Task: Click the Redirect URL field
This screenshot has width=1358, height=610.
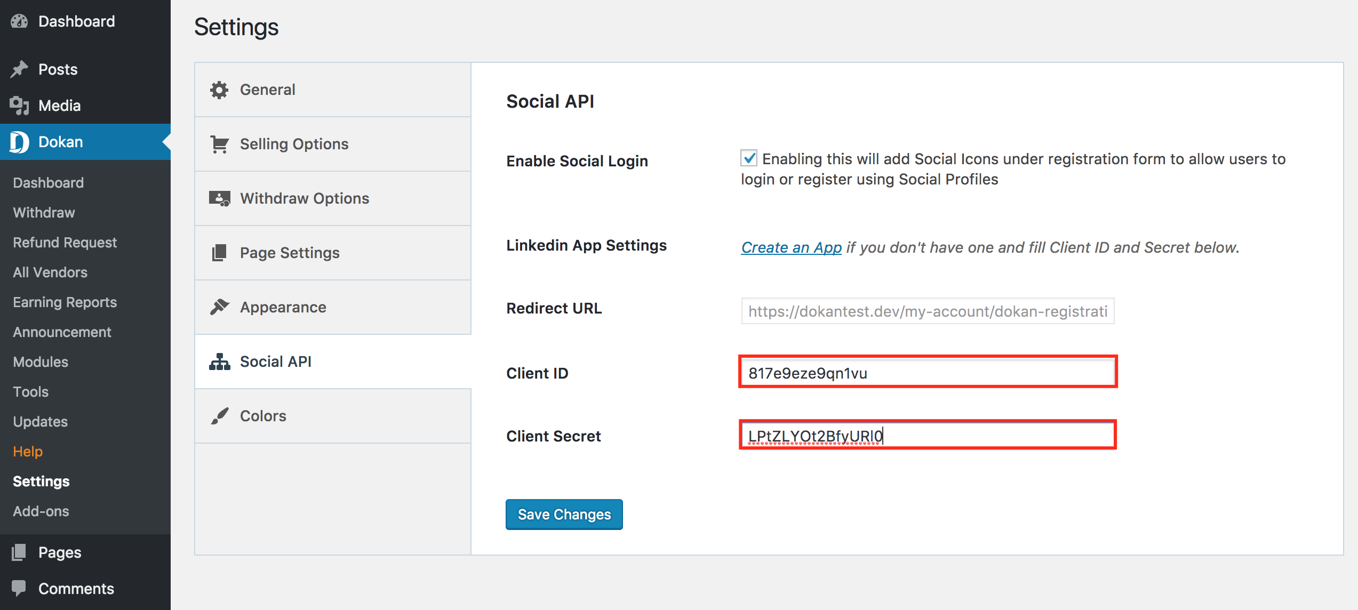Action: (x=928, y=311)
